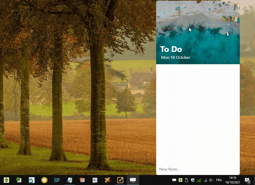255x185 pixels.
Task: Click the smiling monitor taskbar app icon
Action: coord(133,180)
